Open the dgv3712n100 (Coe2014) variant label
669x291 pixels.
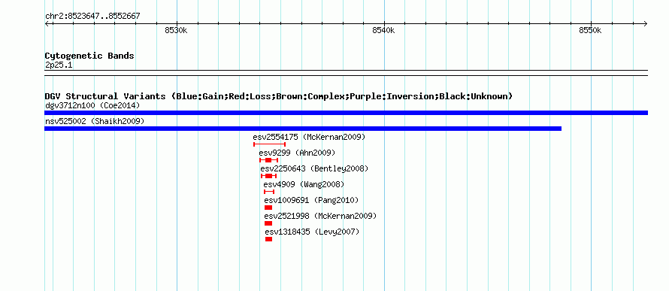click(x=92, y=105)
